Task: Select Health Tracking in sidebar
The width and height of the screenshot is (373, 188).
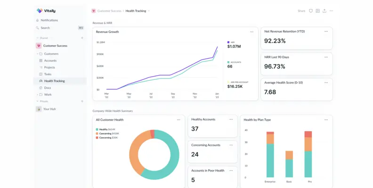Action: click(60, 81)
